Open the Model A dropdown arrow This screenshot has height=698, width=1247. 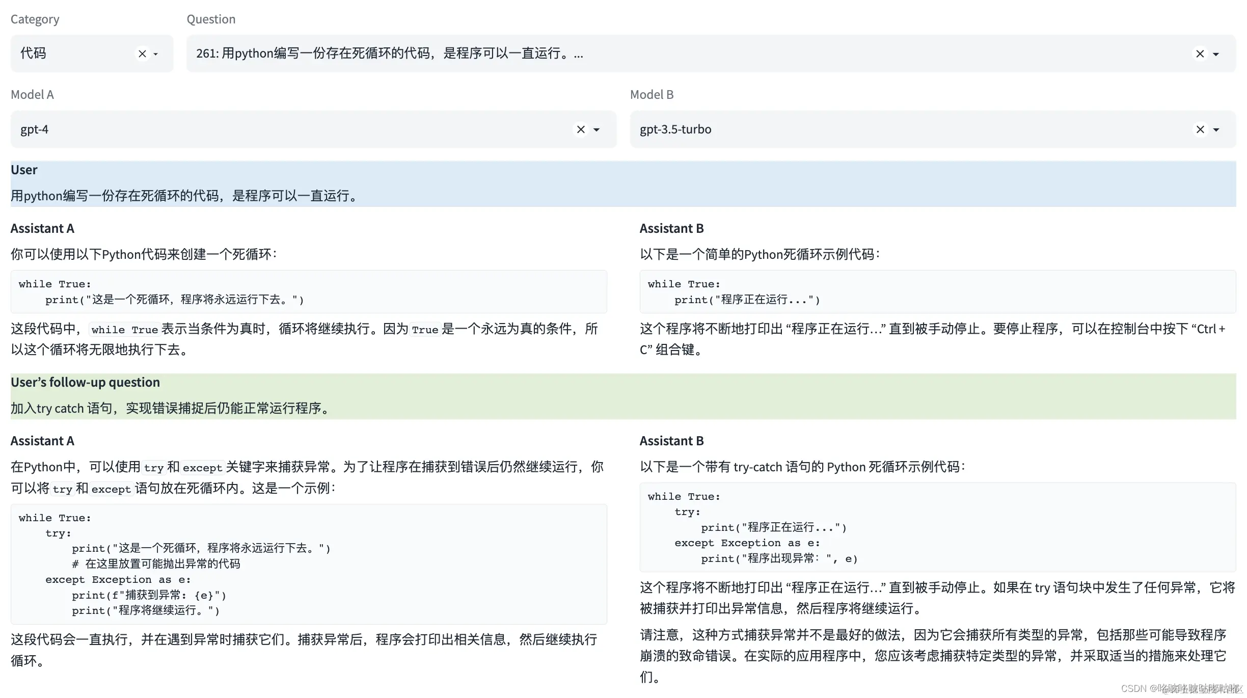(597, 130)
